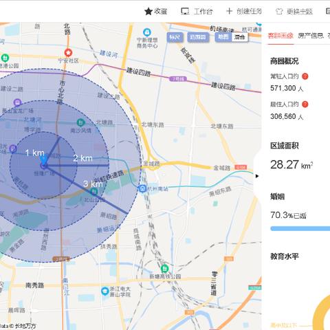Click the 更换主题 menu label
This screenshot has height=330, width=330.
pyautogui.click(x=300, y=12)
